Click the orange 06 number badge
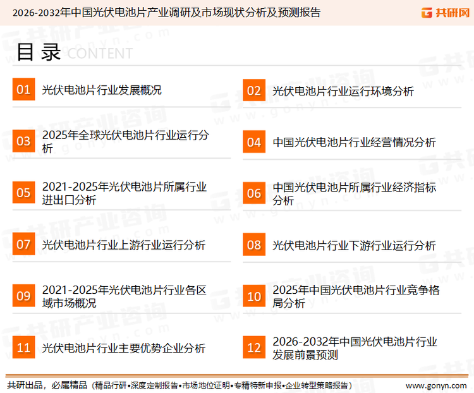 tap(254, 193)
